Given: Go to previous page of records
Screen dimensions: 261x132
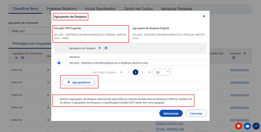Looking at the screenshot, I should (x=128, y=72).
